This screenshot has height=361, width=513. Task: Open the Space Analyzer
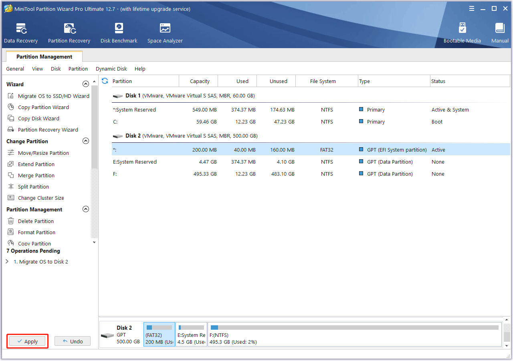click(165, 33)
